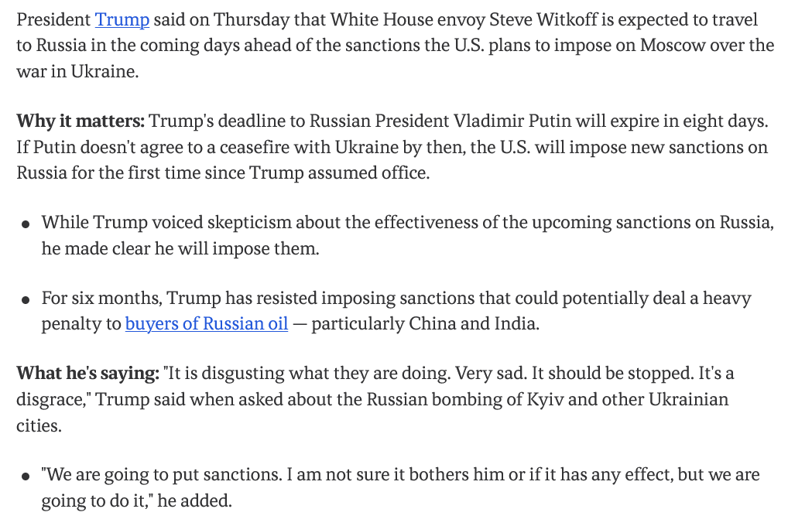788x526 pixels.
Task: Click the word "cities." ending the quote paragraph
Action: pos(39,425)
